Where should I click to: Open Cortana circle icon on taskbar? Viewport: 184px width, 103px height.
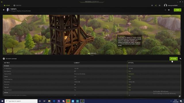(x=40, y=101)
